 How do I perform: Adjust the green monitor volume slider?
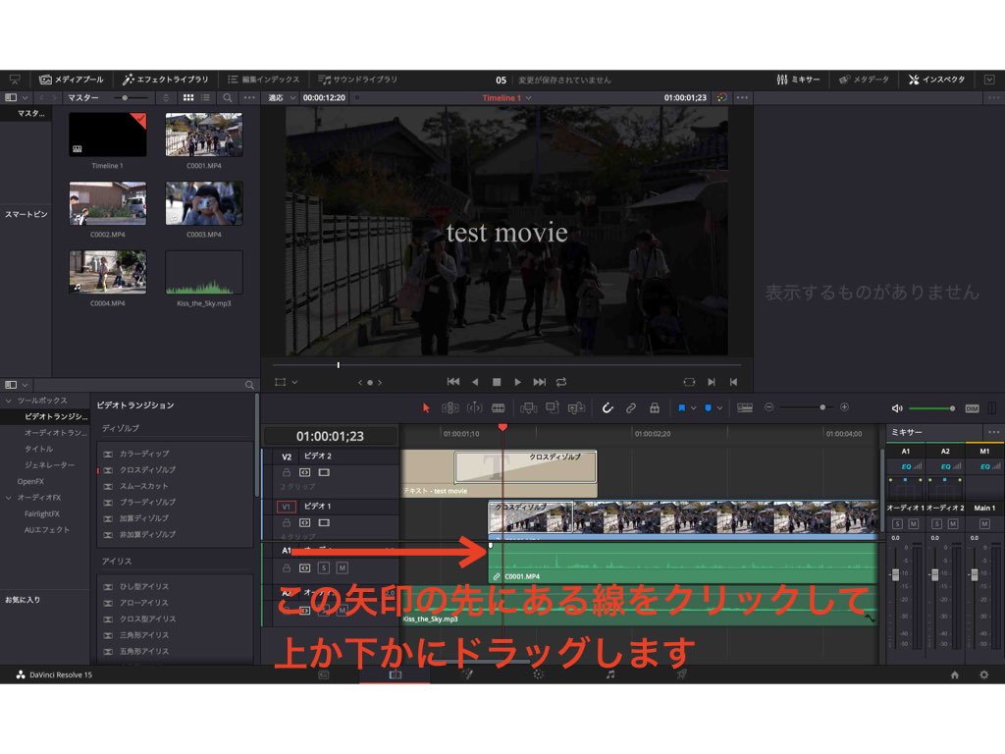pos(932,408)
